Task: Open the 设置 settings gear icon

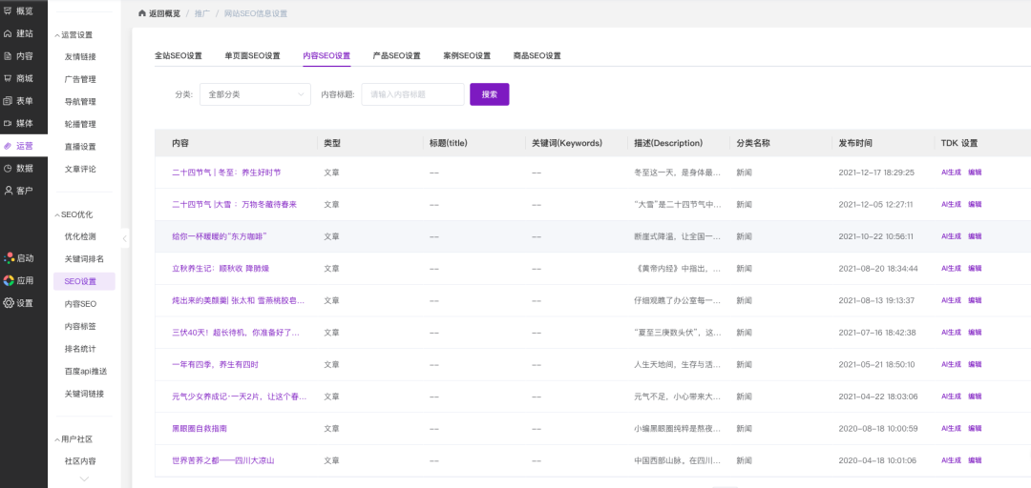Action: [9, 303]
